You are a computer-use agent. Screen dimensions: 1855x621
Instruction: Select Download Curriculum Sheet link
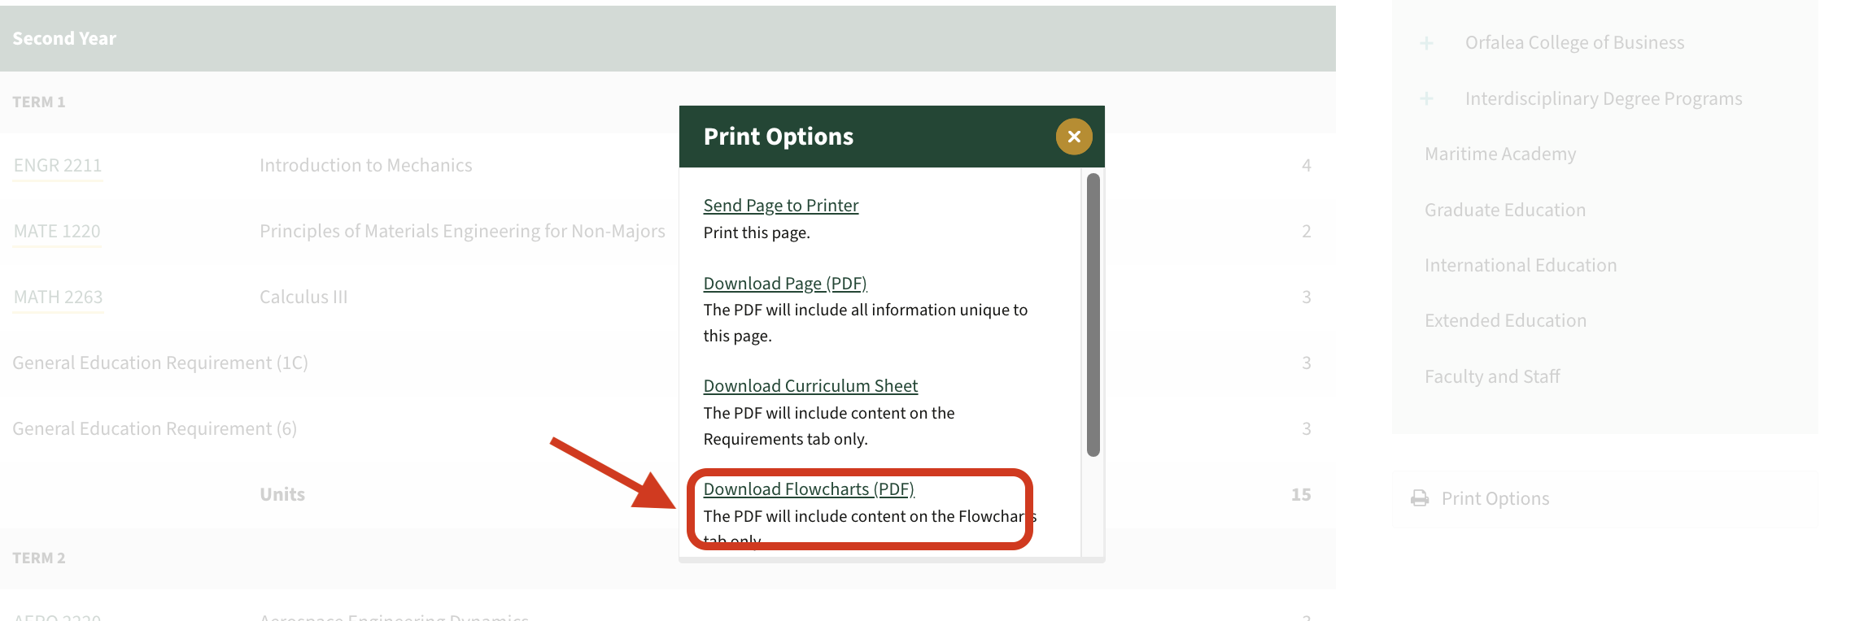coord(810,386)
